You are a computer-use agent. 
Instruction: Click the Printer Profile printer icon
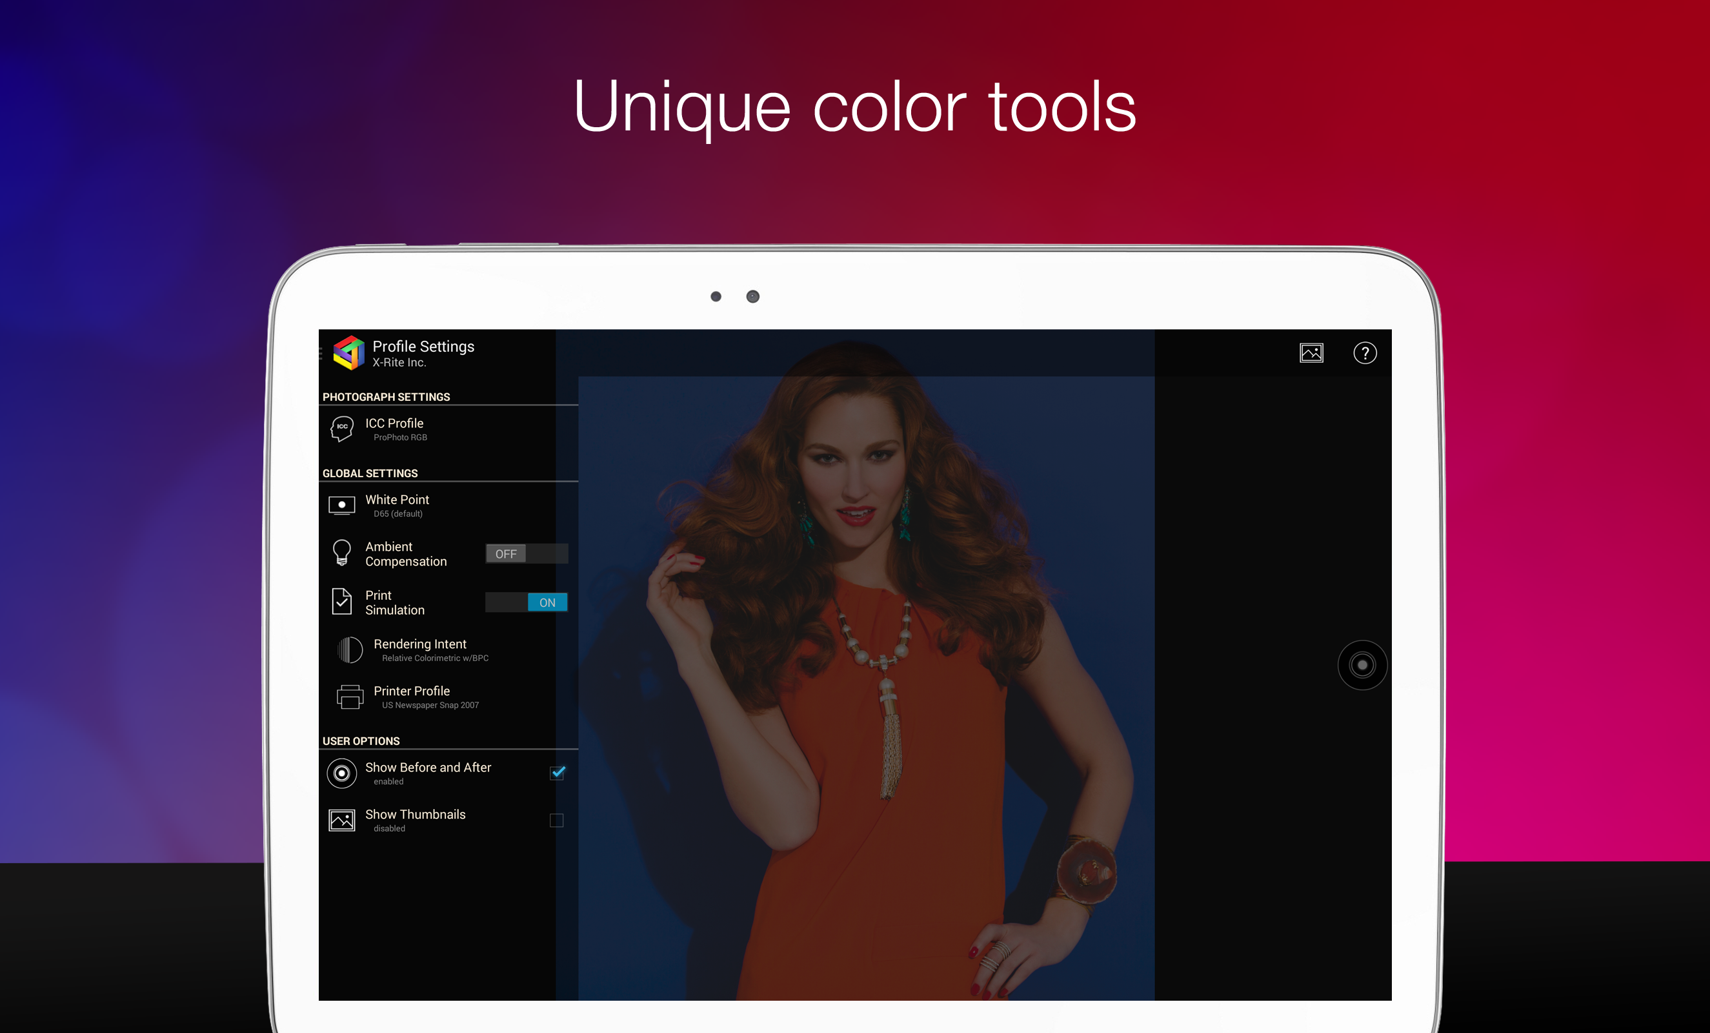tap(350, 696)
